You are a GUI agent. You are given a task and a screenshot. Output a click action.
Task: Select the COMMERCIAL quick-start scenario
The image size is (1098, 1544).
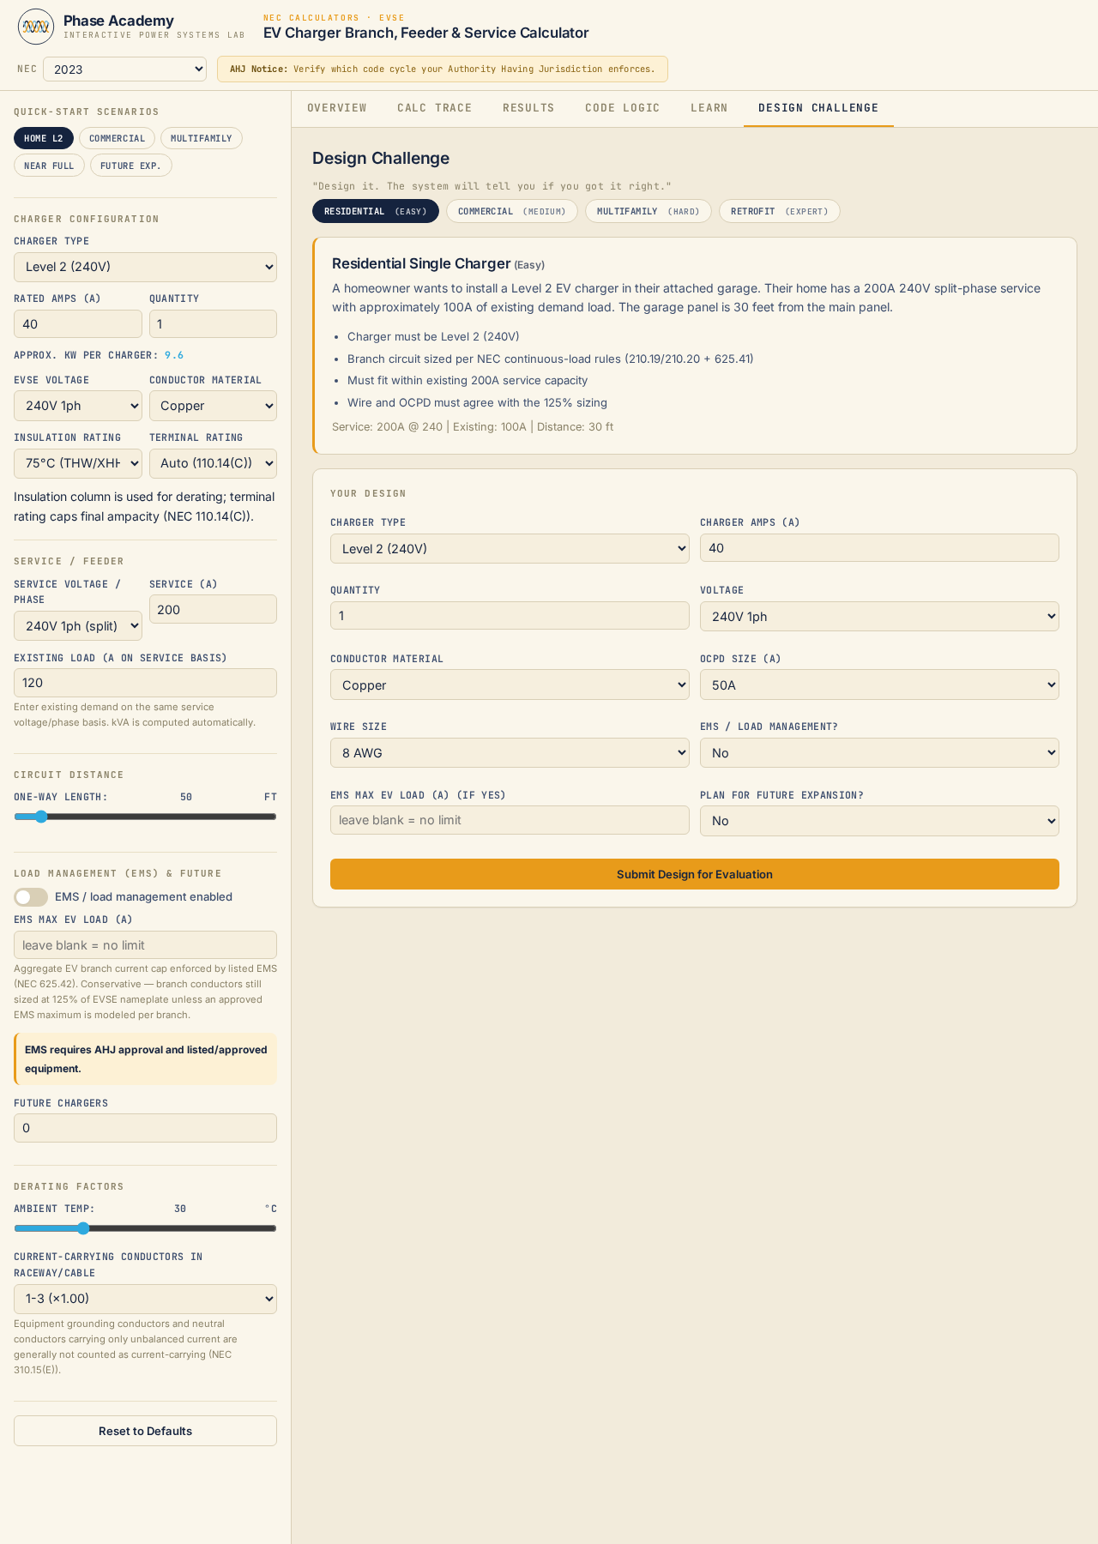tap(118, 138)
